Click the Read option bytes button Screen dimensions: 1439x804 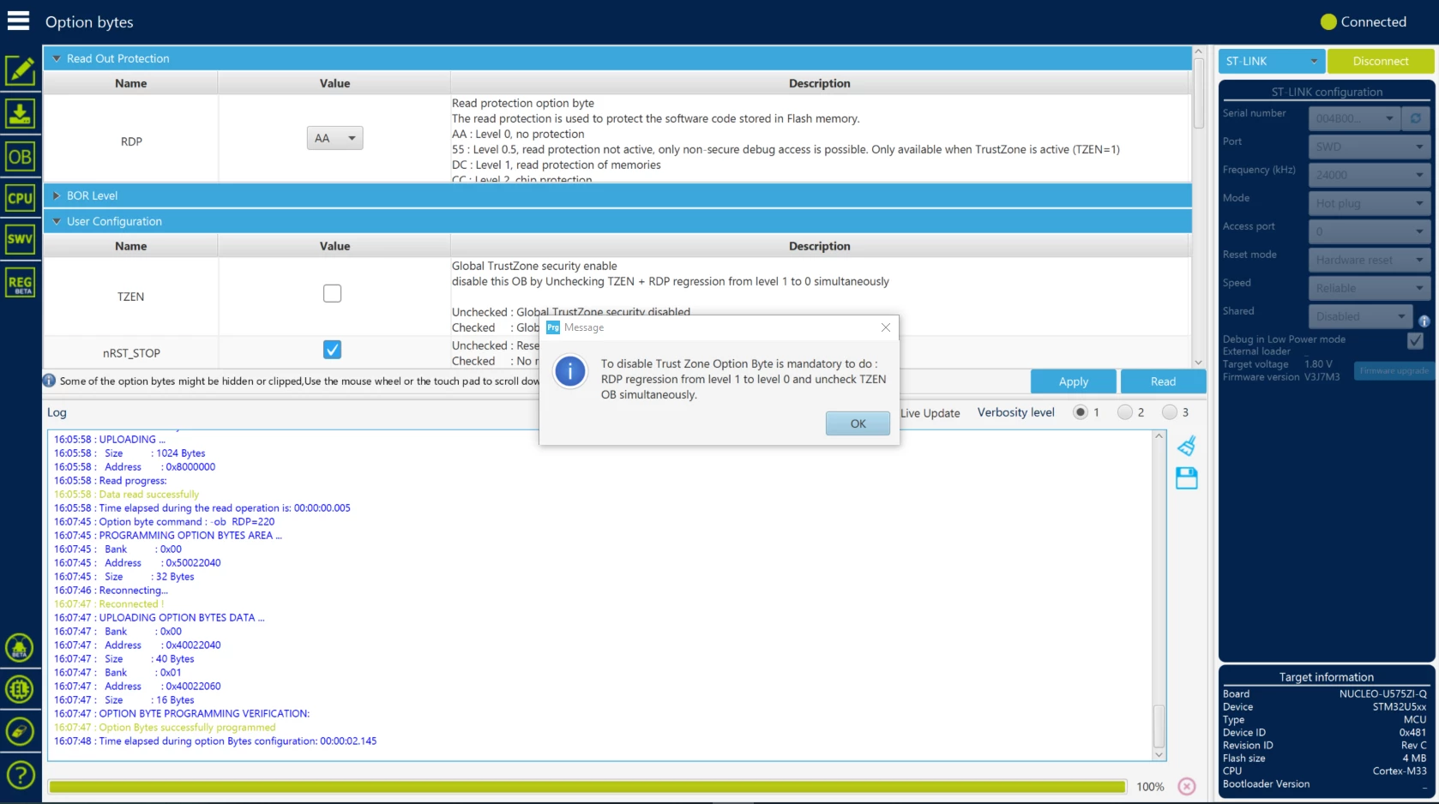pyautogui.click(x=1163, y=381)
